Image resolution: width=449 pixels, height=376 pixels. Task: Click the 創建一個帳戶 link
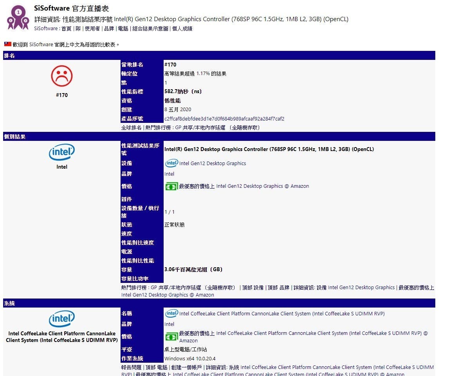tap(187, 367)
